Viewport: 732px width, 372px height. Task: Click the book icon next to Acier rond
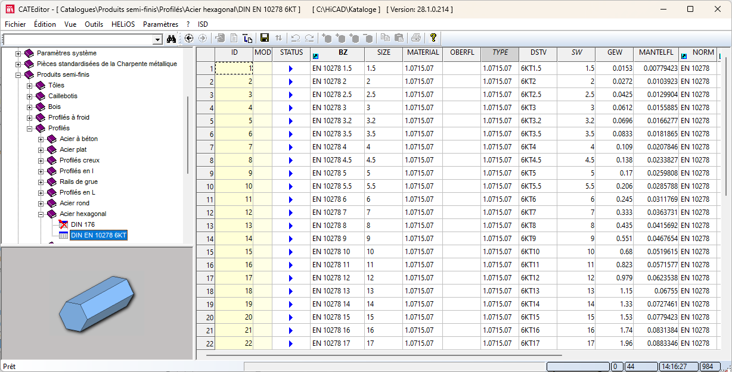pos(52,203)
